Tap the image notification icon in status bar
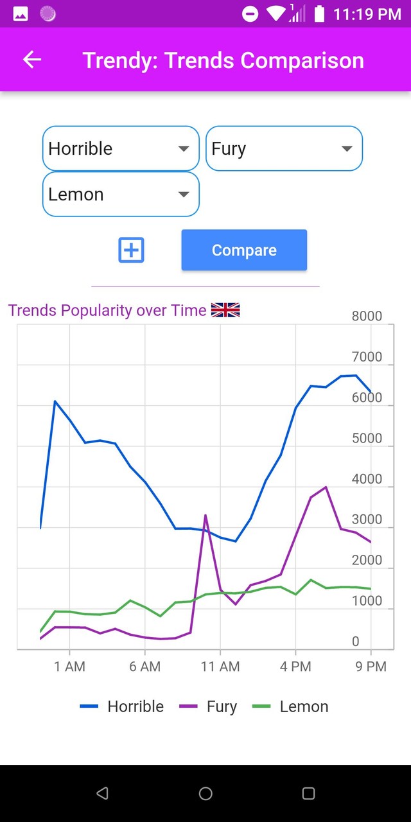Viewport: 411px width, 822px height. click(21, 13)
